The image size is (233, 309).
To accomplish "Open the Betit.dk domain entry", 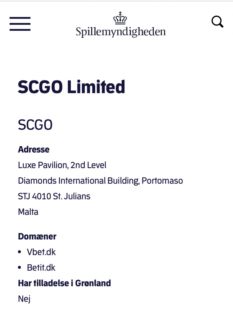I will tap(41, 268).
